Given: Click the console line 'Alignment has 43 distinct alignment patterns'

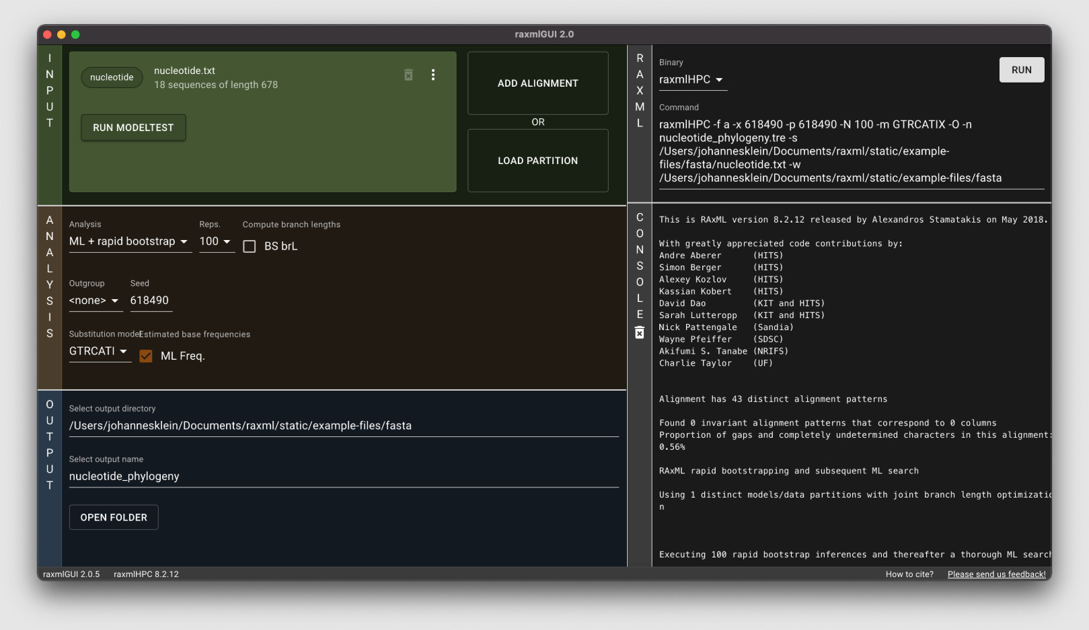Looking at the screenshot, I should [773, 399].
